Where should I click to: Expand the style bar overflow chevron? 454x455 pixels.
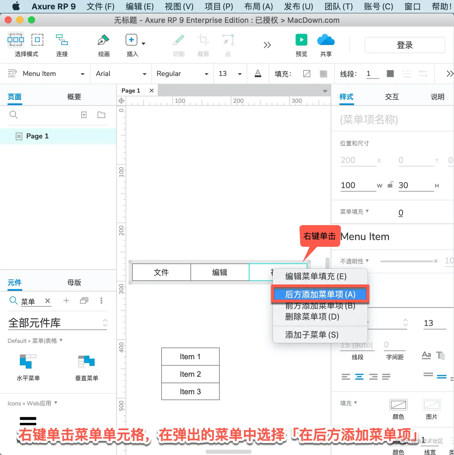(449, 74)
